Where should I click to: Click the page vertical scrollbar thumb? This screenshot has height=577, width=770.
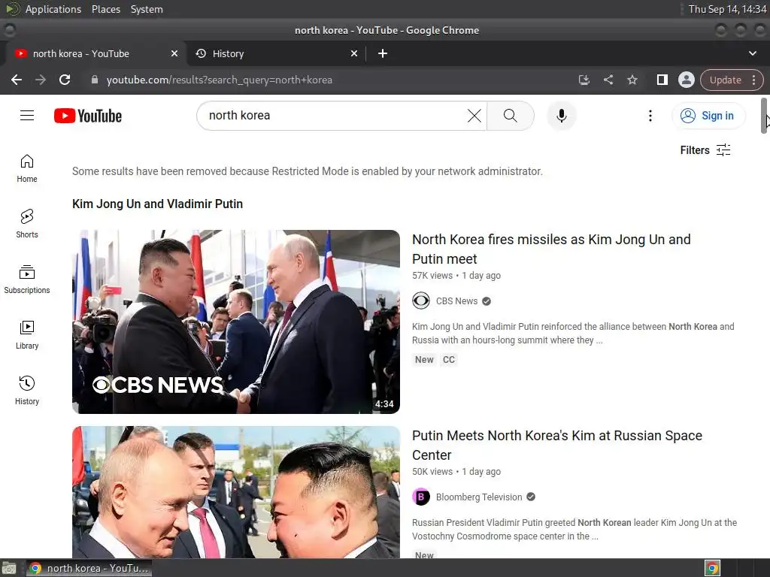764,116
